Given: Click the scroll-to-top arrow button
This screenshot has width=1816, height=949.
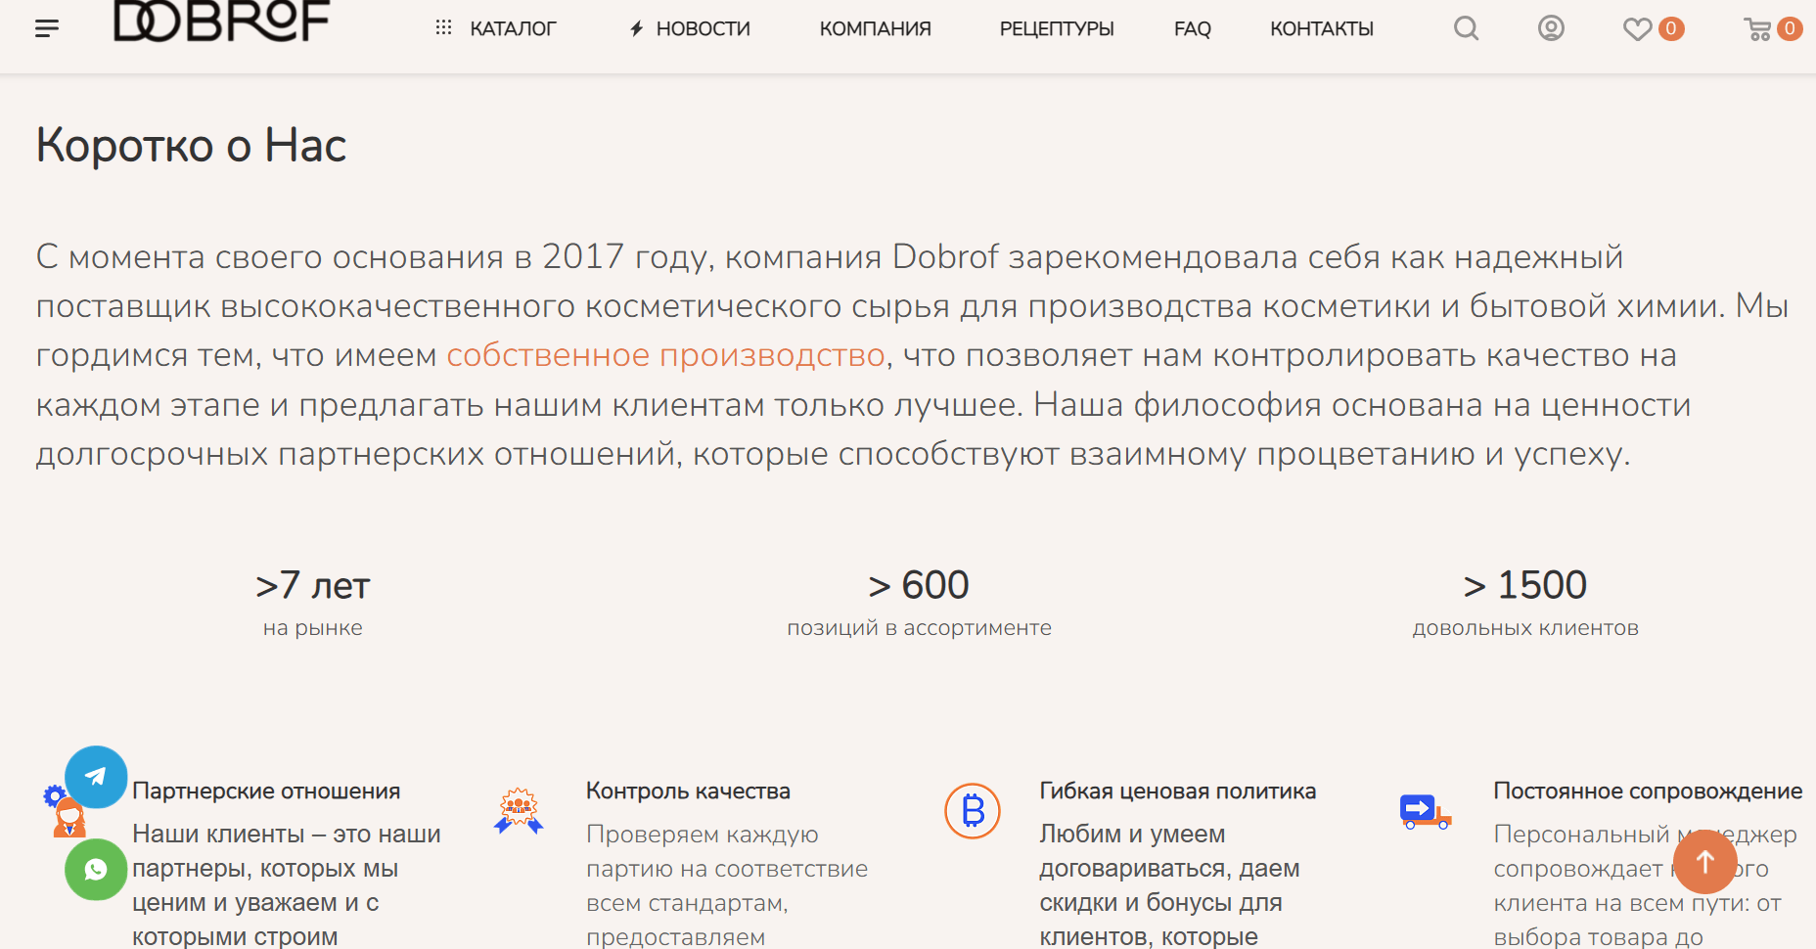Looking at the screenshot, I should [1705, 862].
